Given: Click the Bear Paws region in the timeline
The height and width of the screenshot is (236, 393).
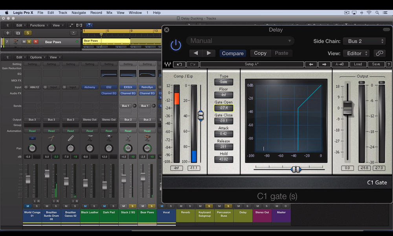Looking at the screenshot, I should click(x=106, y=41).
